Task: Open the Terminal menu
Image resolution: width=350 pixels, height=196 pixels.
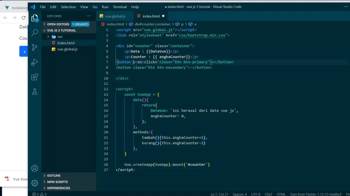Action: pyautogui.click(x=120, y=7)
